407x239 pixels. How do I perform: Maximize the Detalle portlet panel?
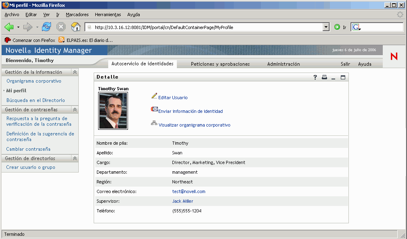(343, 77)
